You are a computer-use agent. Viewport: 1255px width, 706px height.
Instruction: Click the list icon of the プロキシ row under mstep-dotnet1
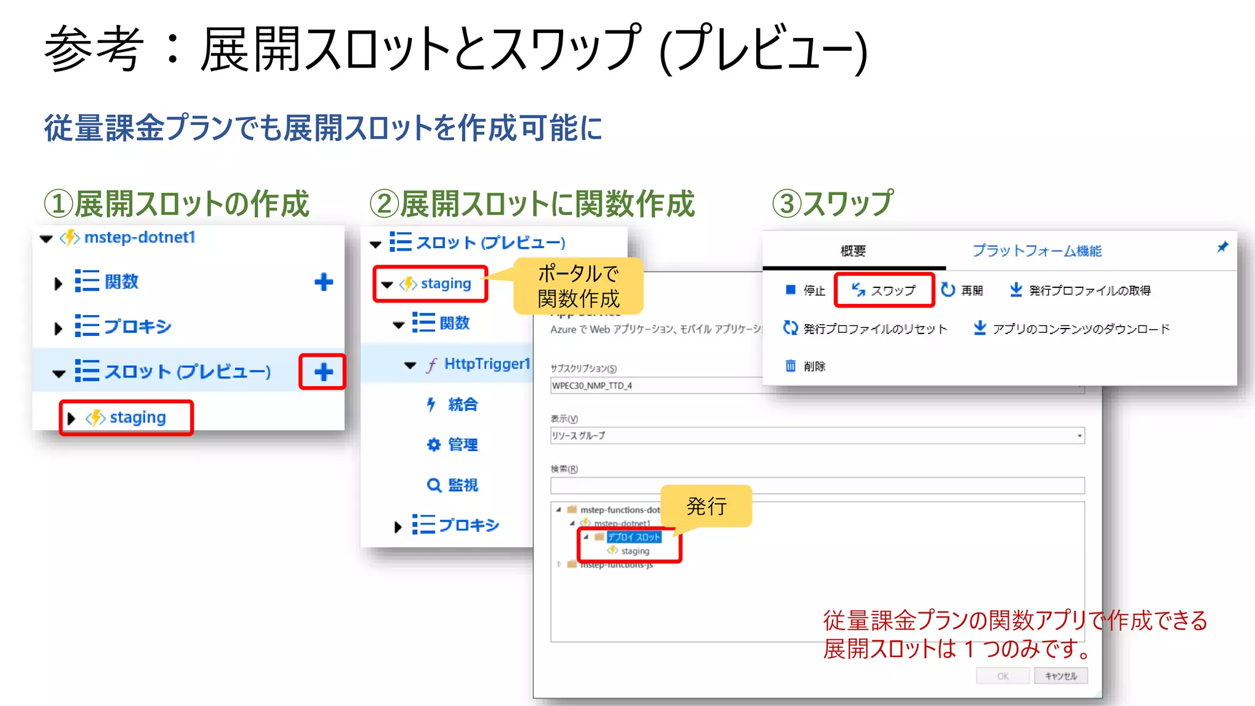pyautogui.click(x=87, y=326)
